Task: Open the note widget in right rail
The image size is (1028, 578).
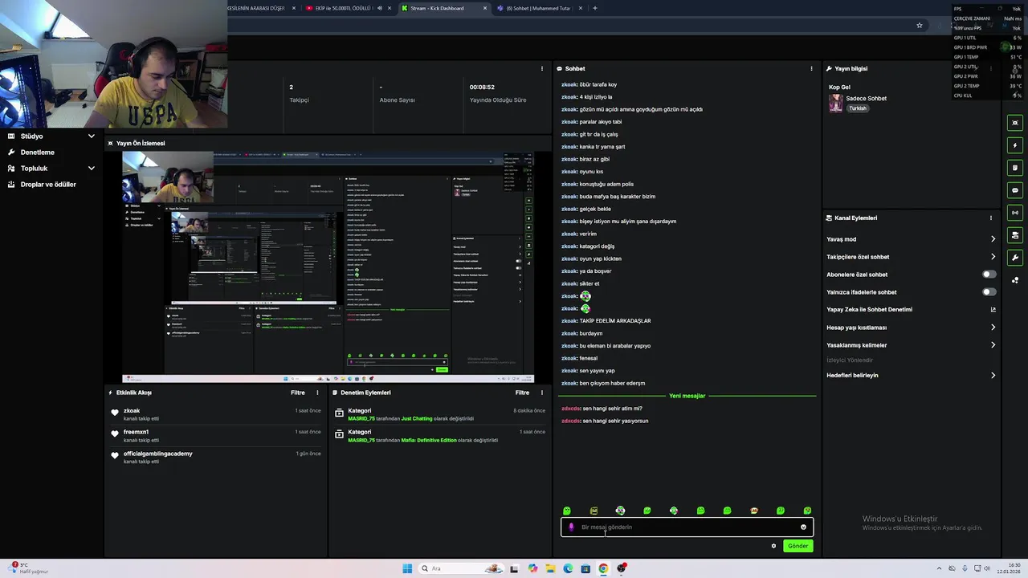Action: coord(1015,168)
